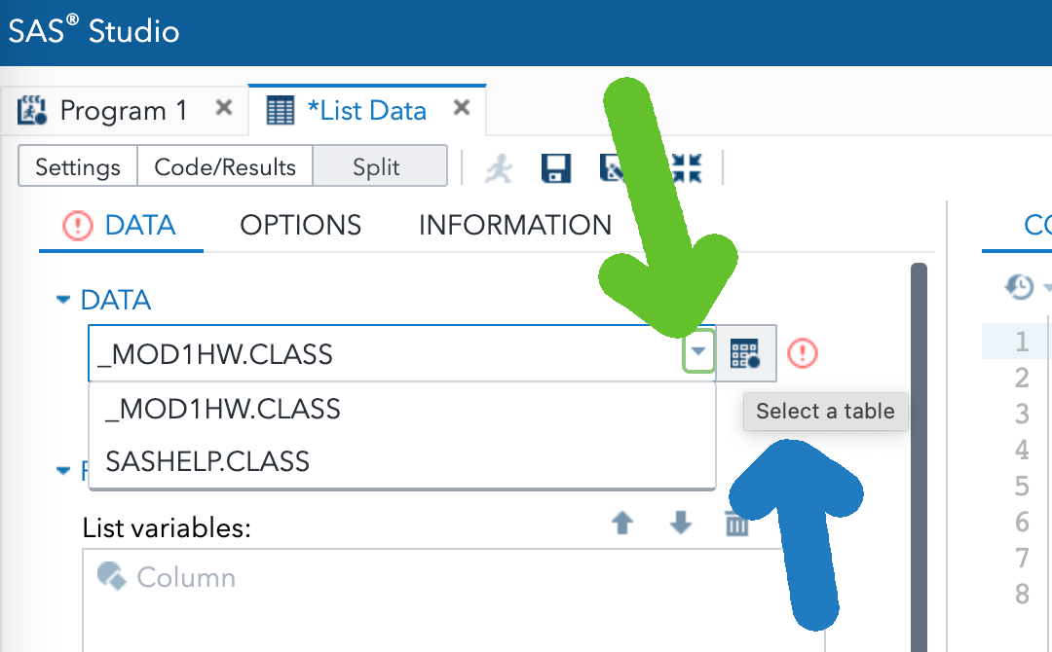Click the Select a table icon button
Screen dimensions: 1052x652
tap(745, 353)
